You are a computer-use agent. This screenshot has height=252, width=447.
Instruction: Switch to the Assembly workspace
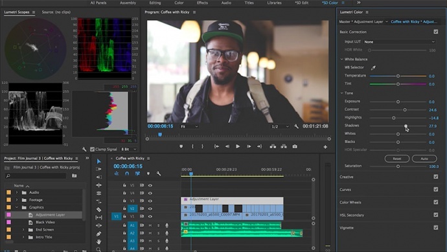click(128, 3)
